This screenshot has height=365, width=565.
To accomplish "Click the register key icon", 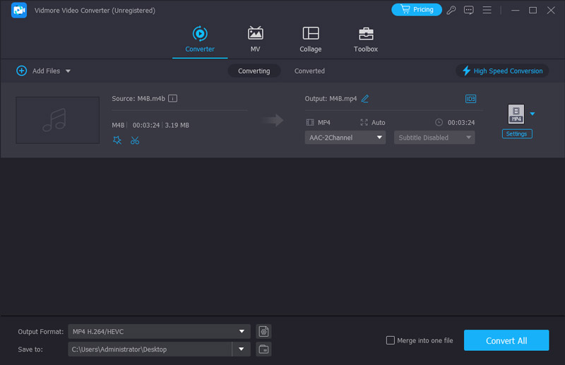I will point(452,10).
